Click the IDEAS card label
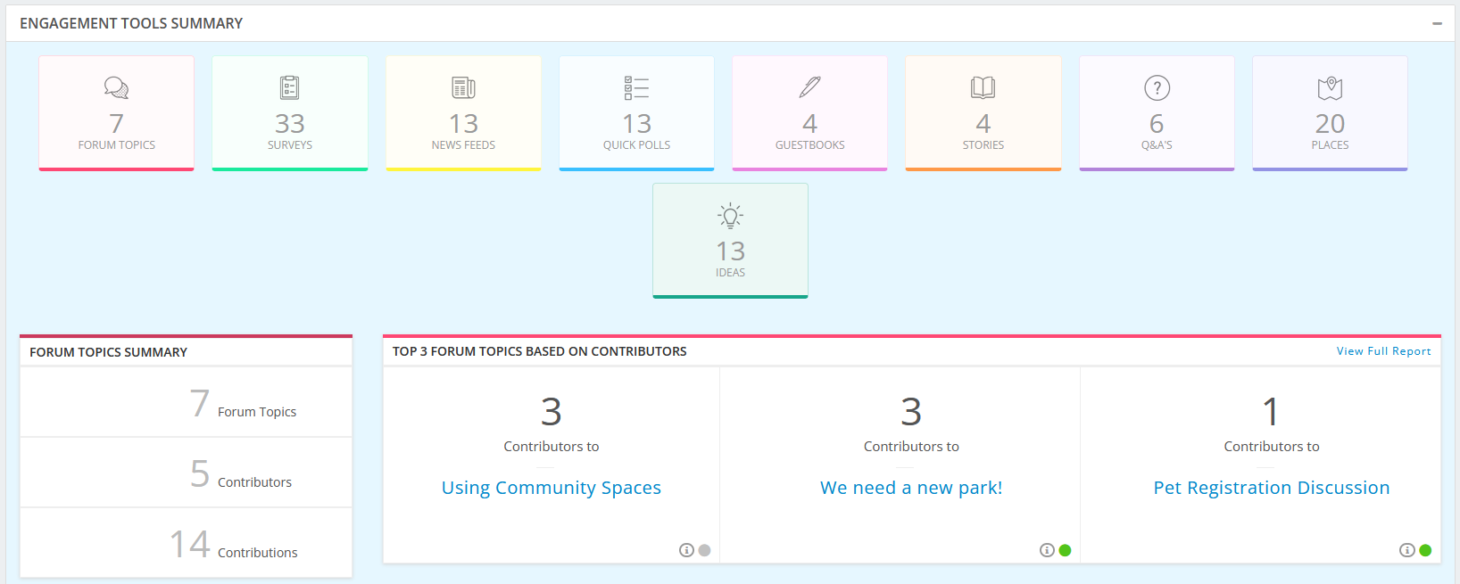 pos(730,273)
